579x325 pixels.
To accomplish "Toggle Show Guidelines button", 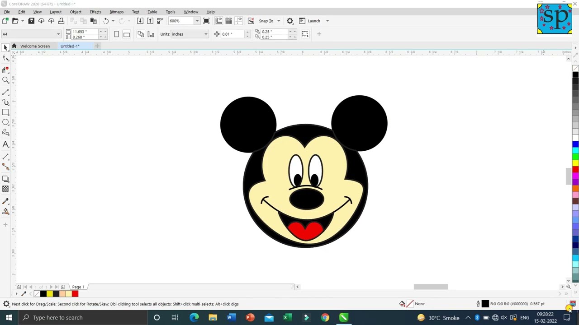I will point(239,21).
